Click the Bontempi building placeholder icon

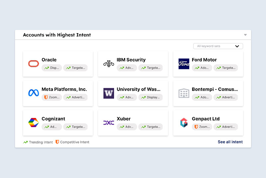[184, 93]
